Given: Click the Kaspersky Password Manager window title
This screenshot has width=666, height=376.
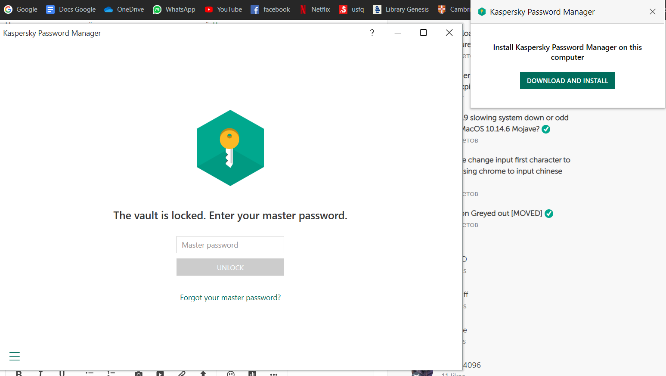Looking at the screenshot, I should (x=52, y=33).
